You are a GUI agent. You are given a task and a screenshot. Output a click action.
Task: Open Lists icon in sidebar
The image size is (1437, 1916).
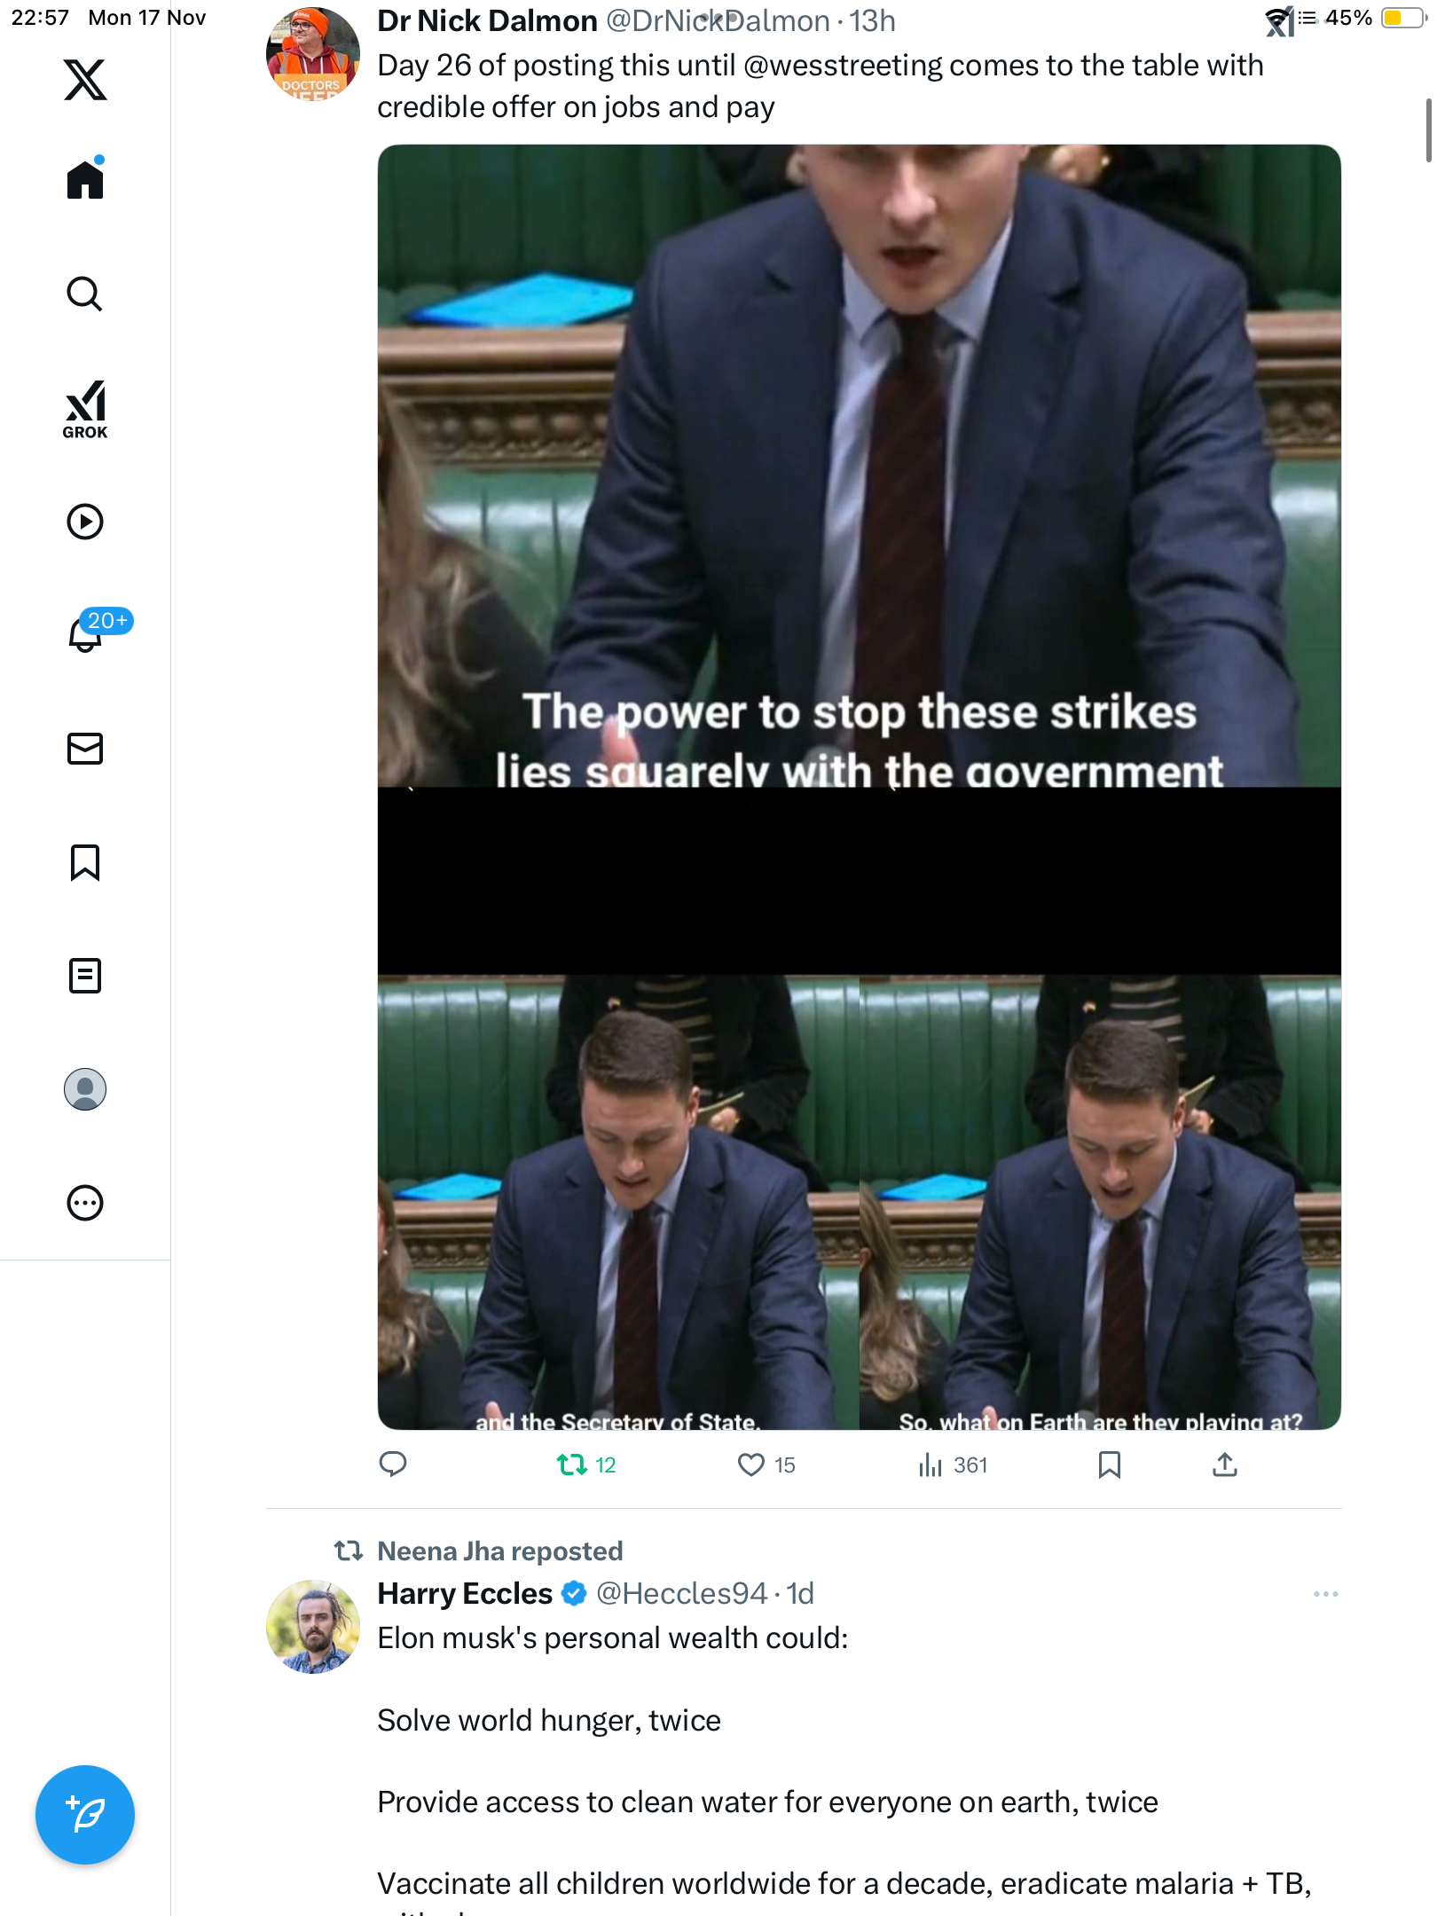click(x=85, y=976)
